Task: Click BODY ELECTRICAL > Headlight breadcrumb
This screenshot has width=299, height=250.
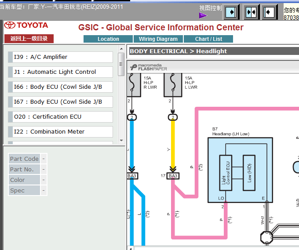Action: click(x=178, y=51)
